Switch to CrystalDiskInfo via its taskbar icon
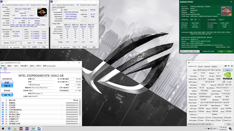The width and height of the screenshot is (234, 131). point(39,129)
